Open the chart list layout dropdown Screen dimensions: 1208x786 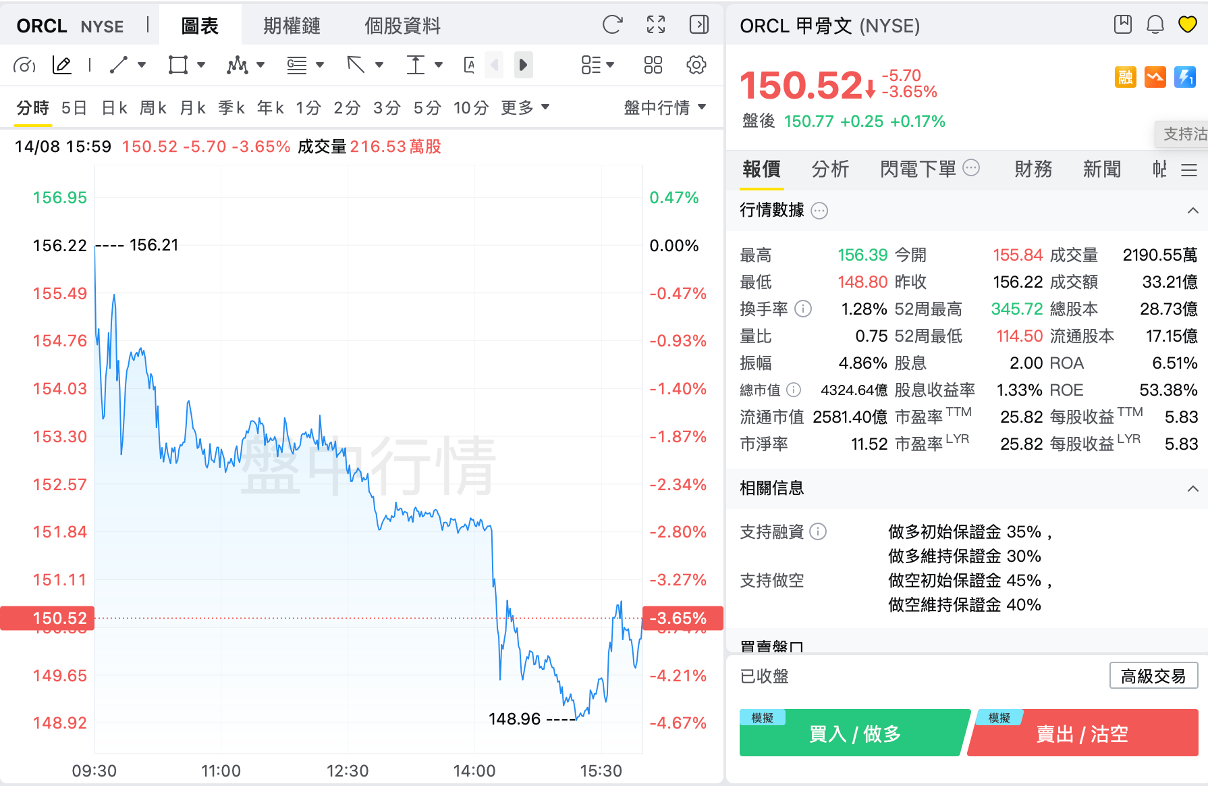(598, 65)
